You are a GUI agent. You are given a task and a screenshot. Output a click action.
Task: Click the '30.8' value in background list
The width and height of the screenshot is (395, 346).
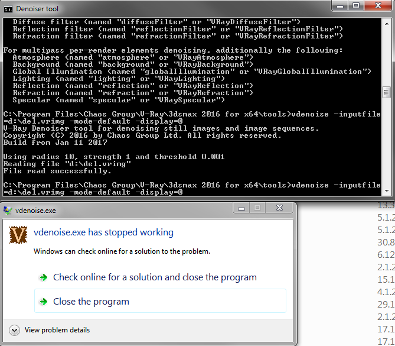pyautogui.click(x=386, y=242)
